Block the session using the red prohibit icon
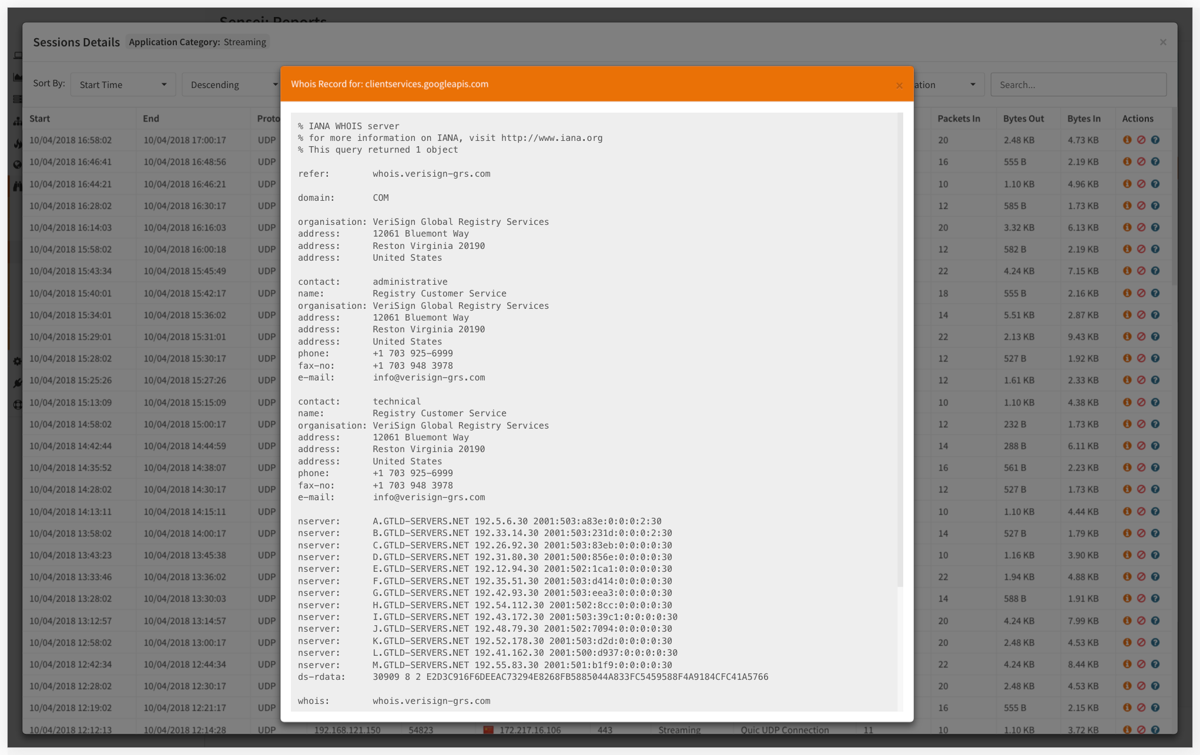This screenshot has width=1200, height=755. click(x=1142, y=140)
